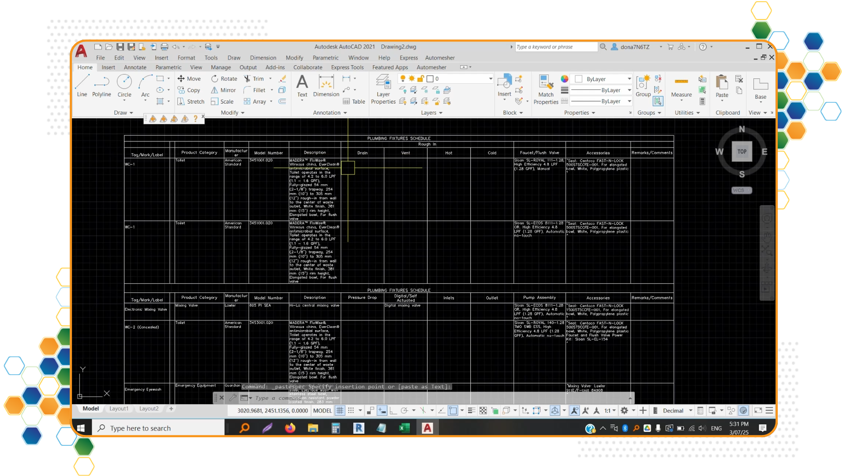Expand the Layers panel

tap(431, 113)
